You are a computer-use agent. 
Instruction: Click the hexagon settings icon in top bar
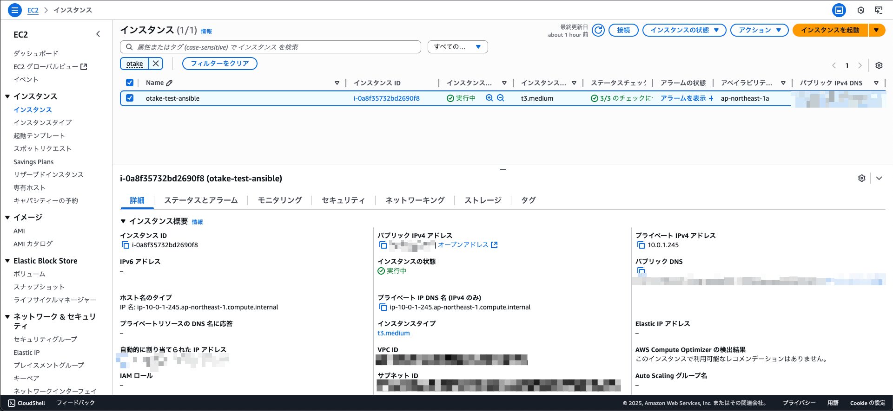click(861, 10)
